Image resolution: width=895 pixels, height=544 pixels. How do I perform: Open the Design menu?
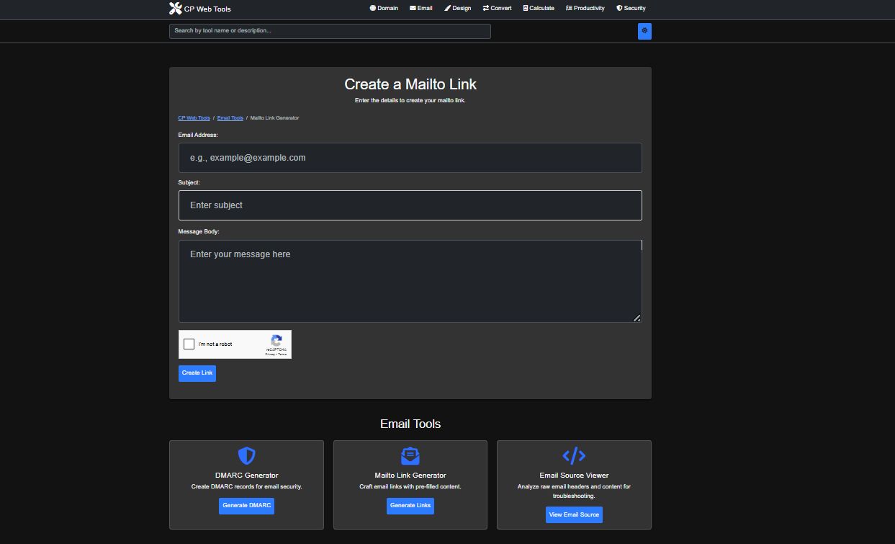click(458, 9)
